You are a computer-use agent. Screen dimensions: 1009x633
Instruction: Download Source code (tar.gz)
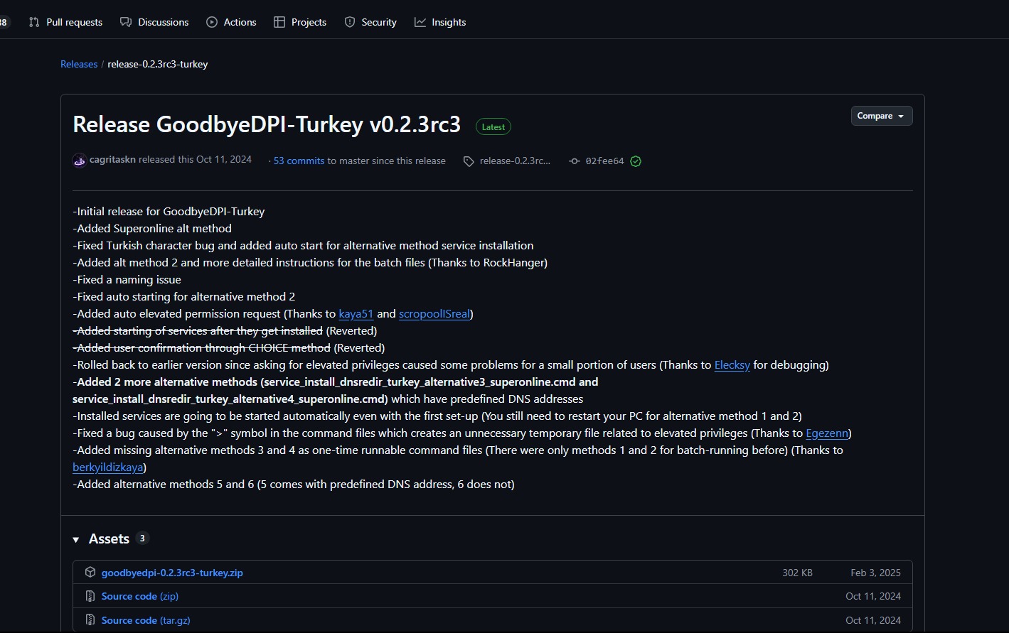point(146,620)
